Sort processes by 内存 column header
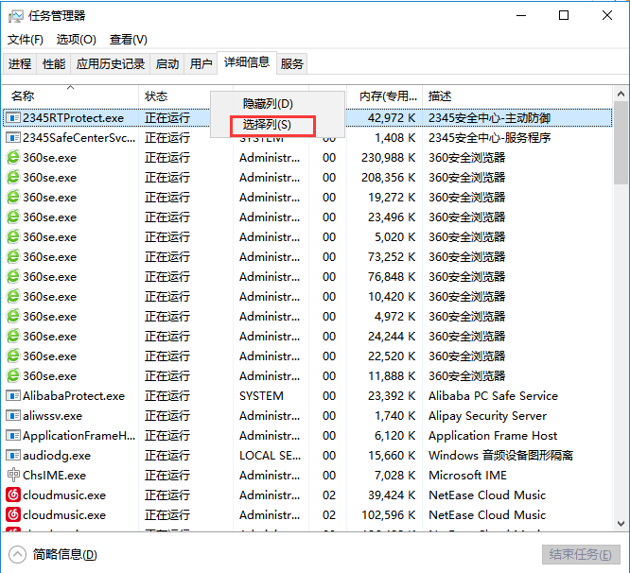This screenshot has width=630, height=573. coord(388,96)
